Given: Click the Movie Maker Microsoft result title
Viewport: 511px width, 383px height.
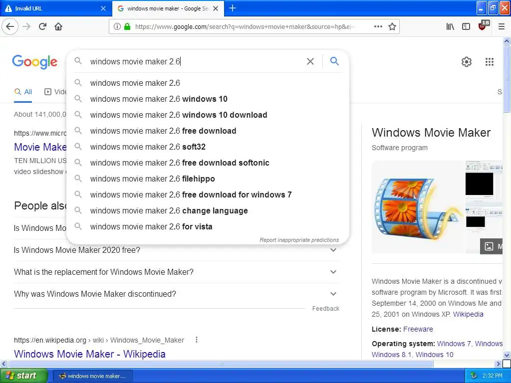Looking at the screenshot, I should (40, 147).
